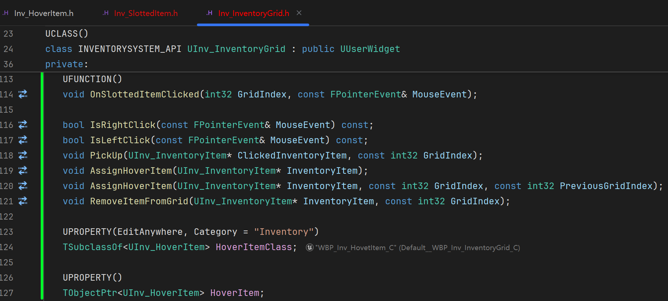Viewport: 668px width, 301px height.
Task: Click the MouseEvent parameter on line 114
Action: pos(440,95)
